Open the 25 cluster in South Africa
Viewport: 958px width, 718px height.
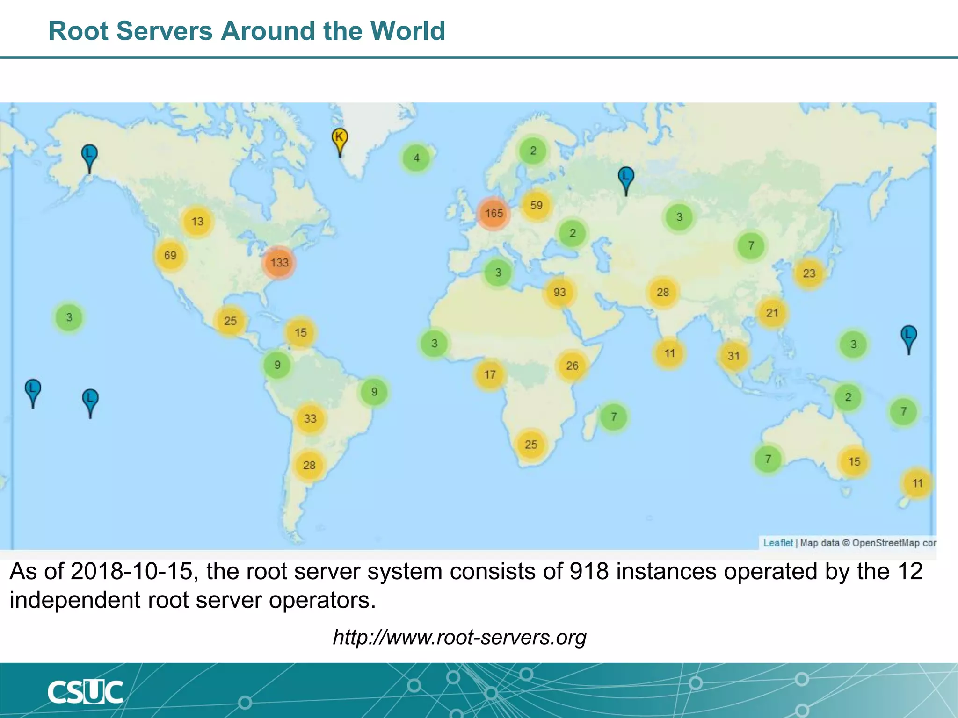click(531, 445)
